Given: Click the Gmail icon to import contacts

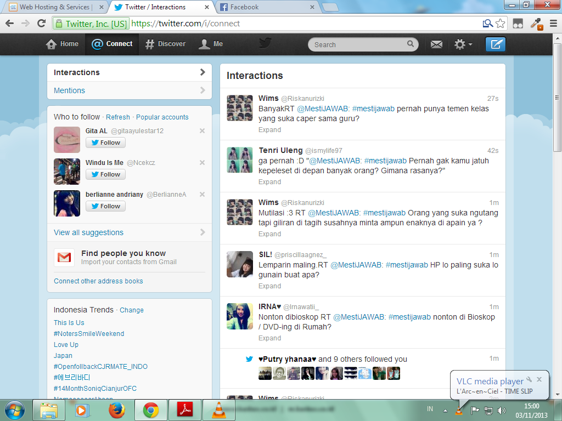Looking at the screenshot, I should (64, 258).
